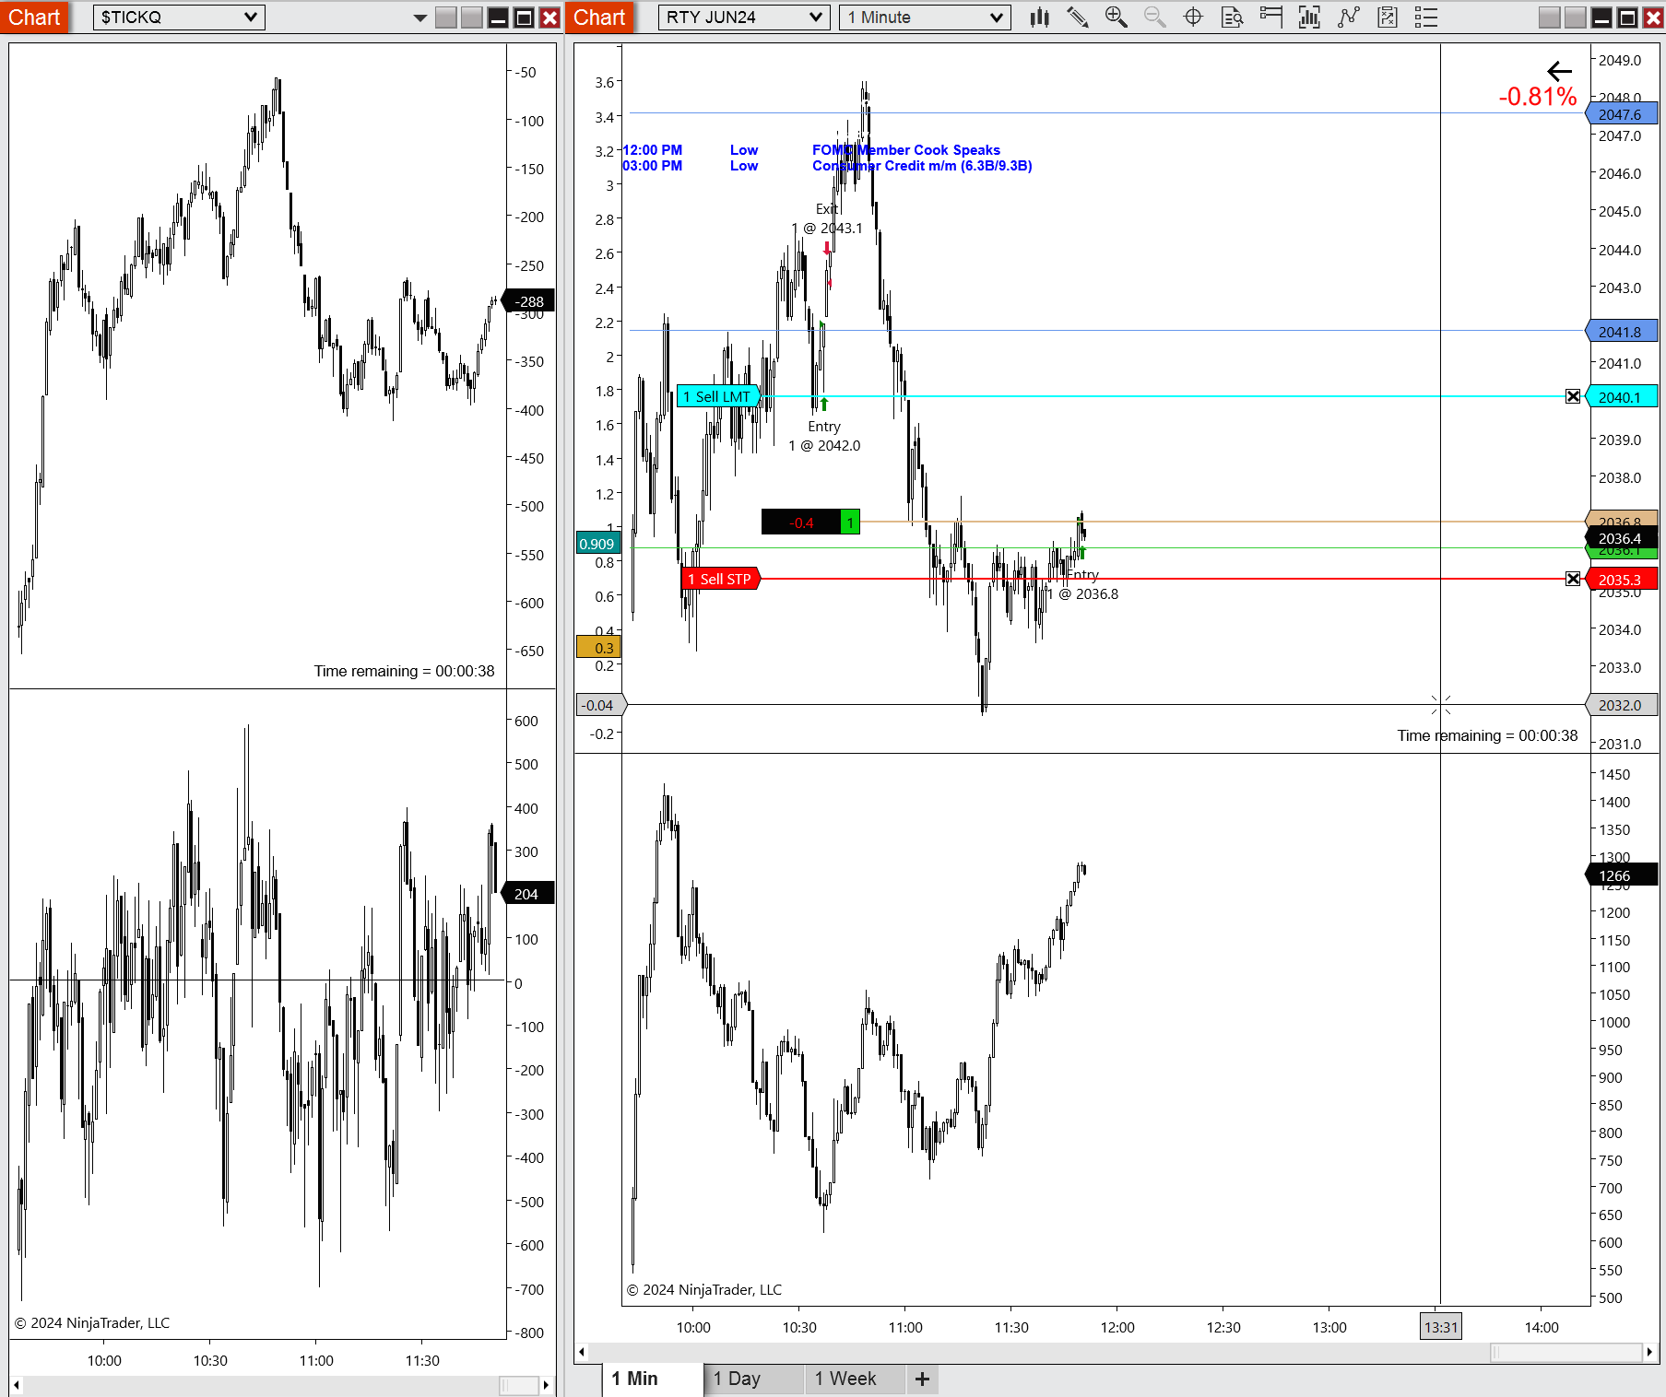Select the black arrow drawing above -0.81%
Viewport: 1666px width, 1397px height.
tap(1560, 71)
